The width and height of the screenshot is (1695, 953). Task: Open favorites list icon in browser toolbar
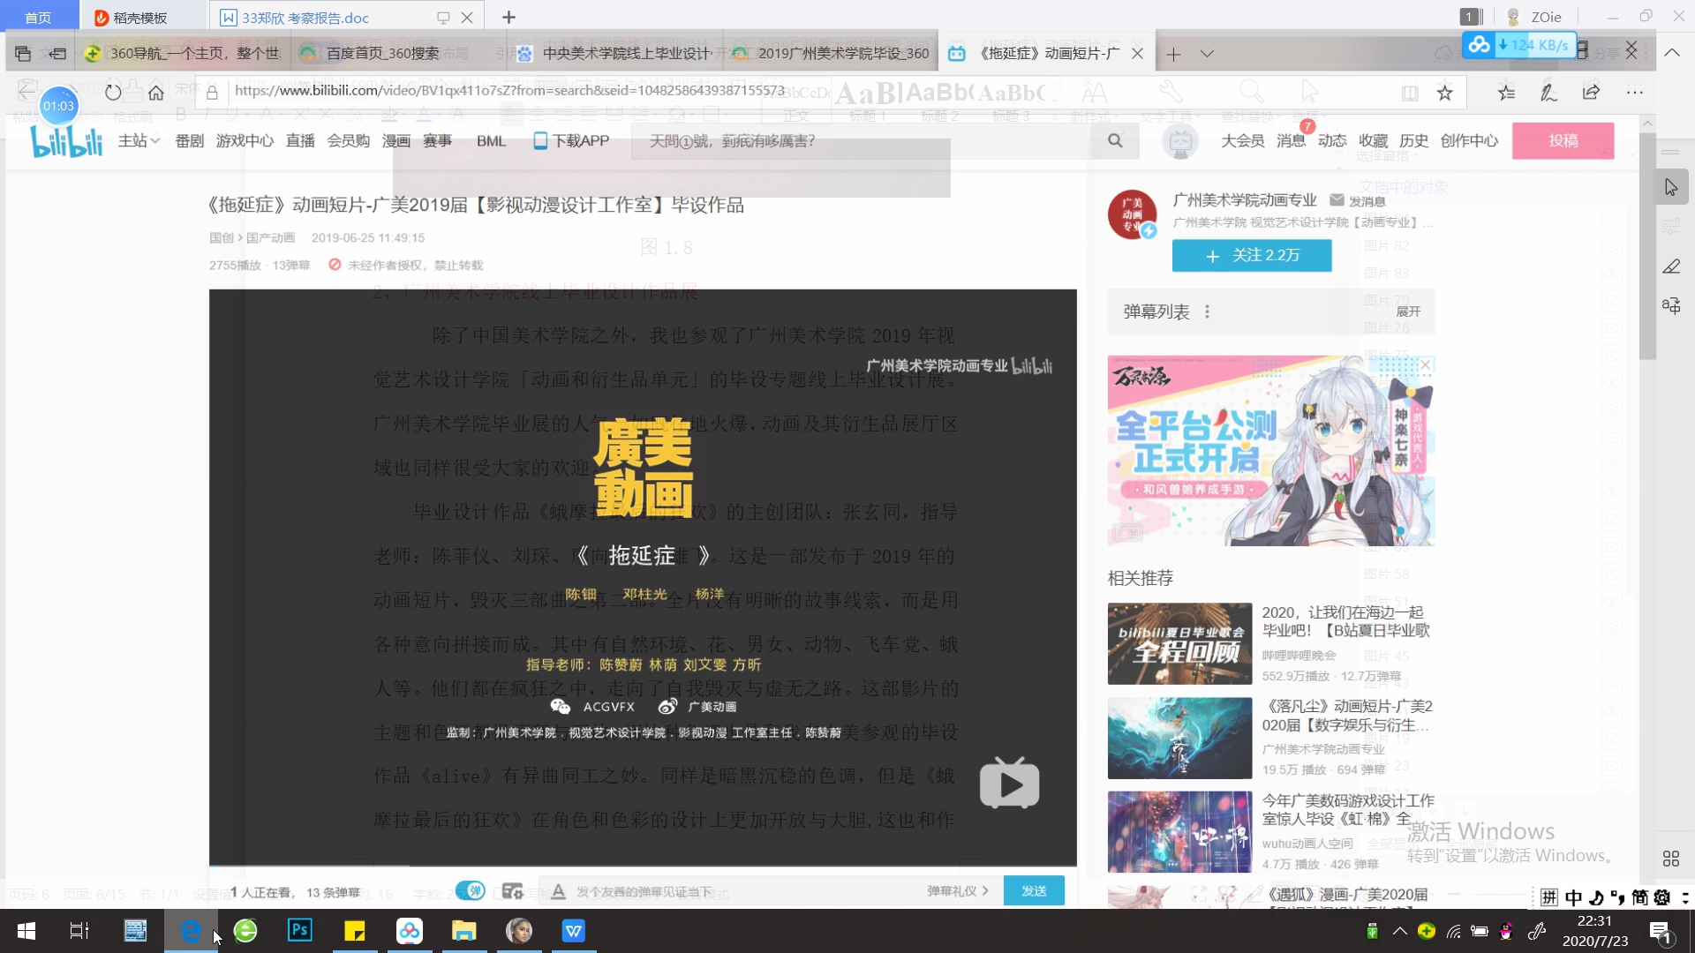tap(1507, 92)
